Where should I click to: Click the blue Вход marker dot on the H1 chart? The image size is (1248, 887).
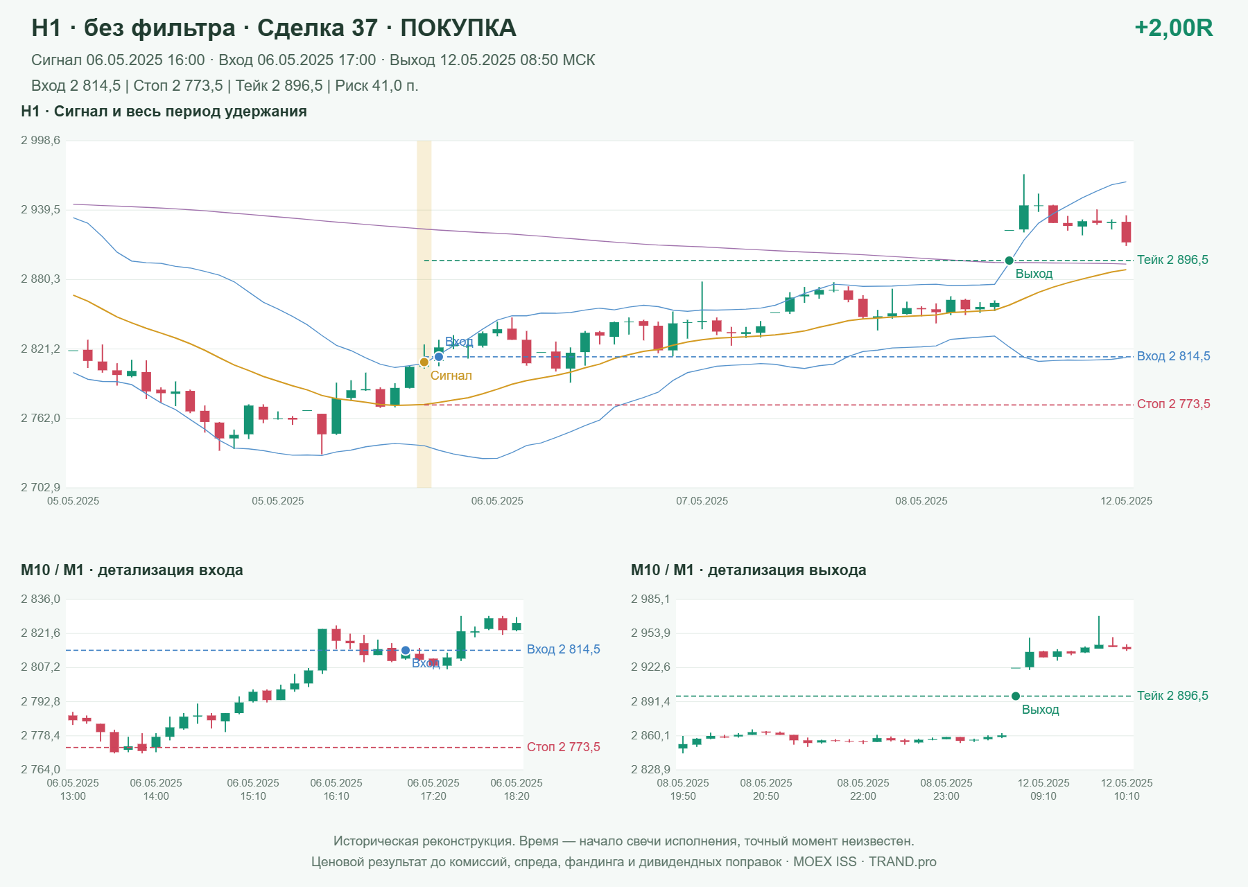[x=438, y=357]
